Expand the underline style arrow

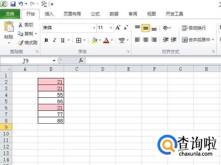(x=69, y=40)
